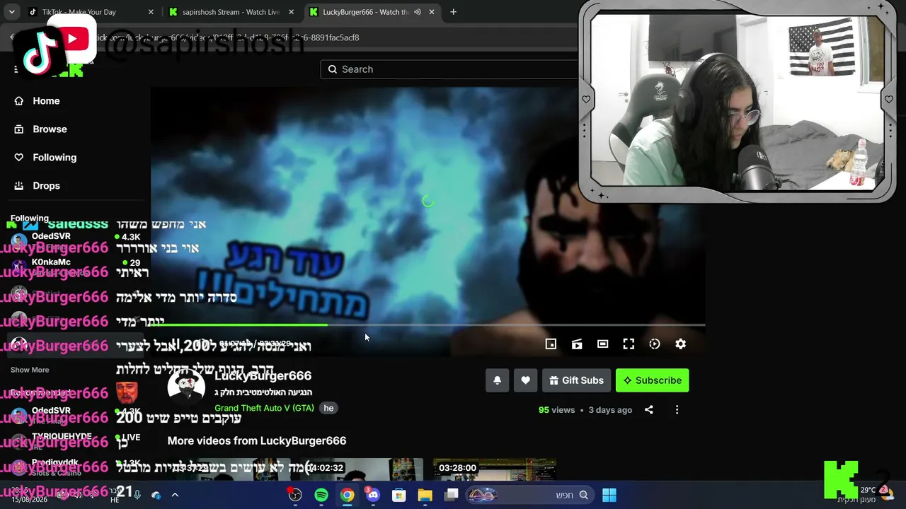
Task: Open Microsoft Store from the taskbar
Action: point(399,495)
